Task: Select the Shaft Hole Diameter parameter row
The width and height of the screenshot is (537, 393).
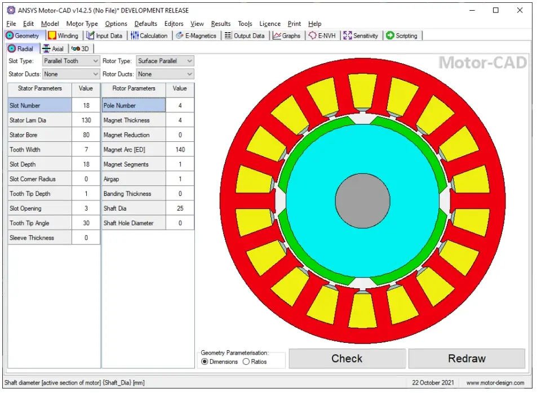Action: [x=148, y=223]
